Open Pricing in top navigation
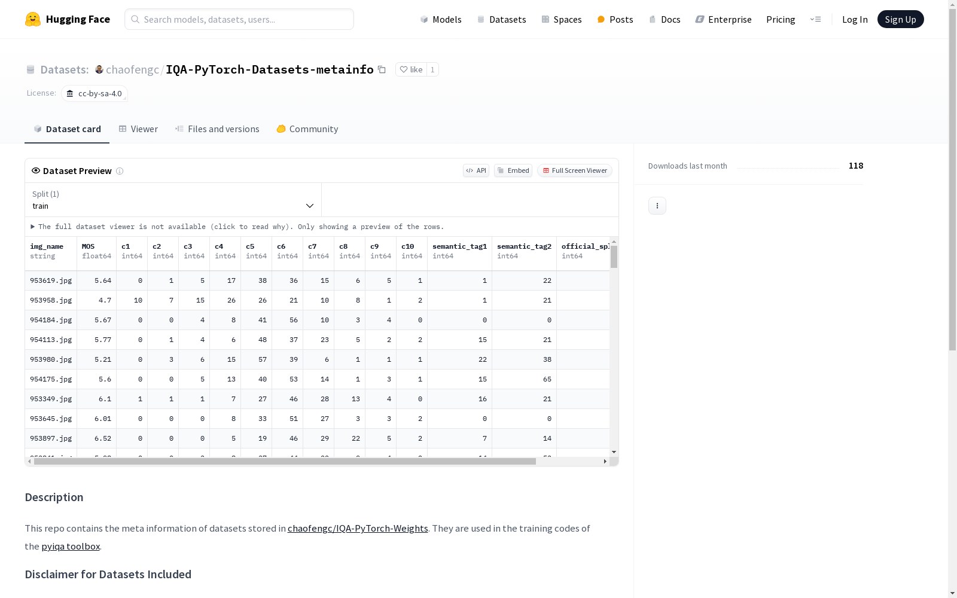Viewport: 957px width, 598px height. click(781, 19)
